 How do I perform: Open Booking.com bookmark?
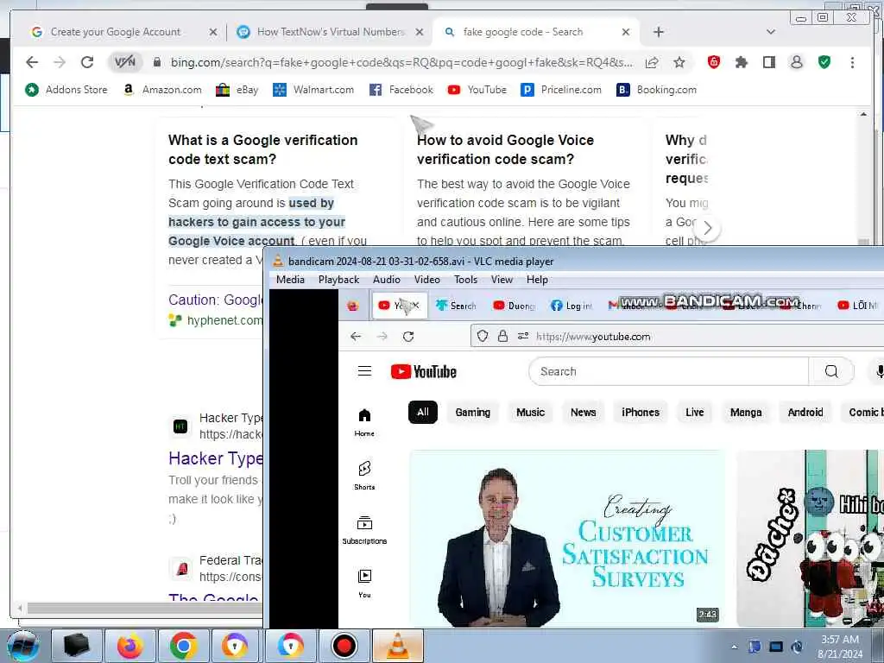click(656, 90)
